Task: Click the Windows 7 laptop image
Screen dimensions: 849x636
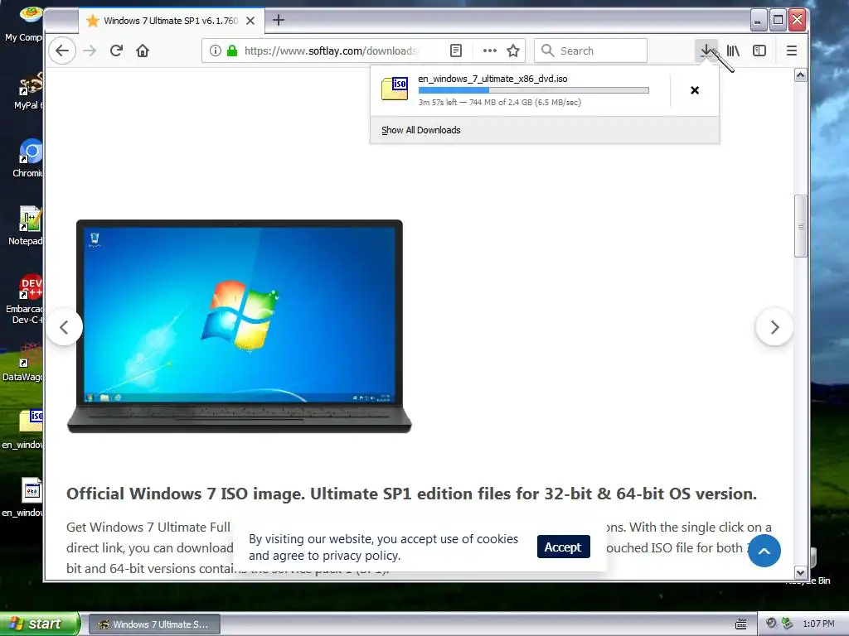Action: (x=240, y=326)
